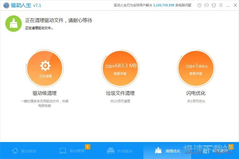Click the 共1项可优化 text
The height and width of the screenshot is (159, 239).
pyautogui.click(x=196, y=101)
